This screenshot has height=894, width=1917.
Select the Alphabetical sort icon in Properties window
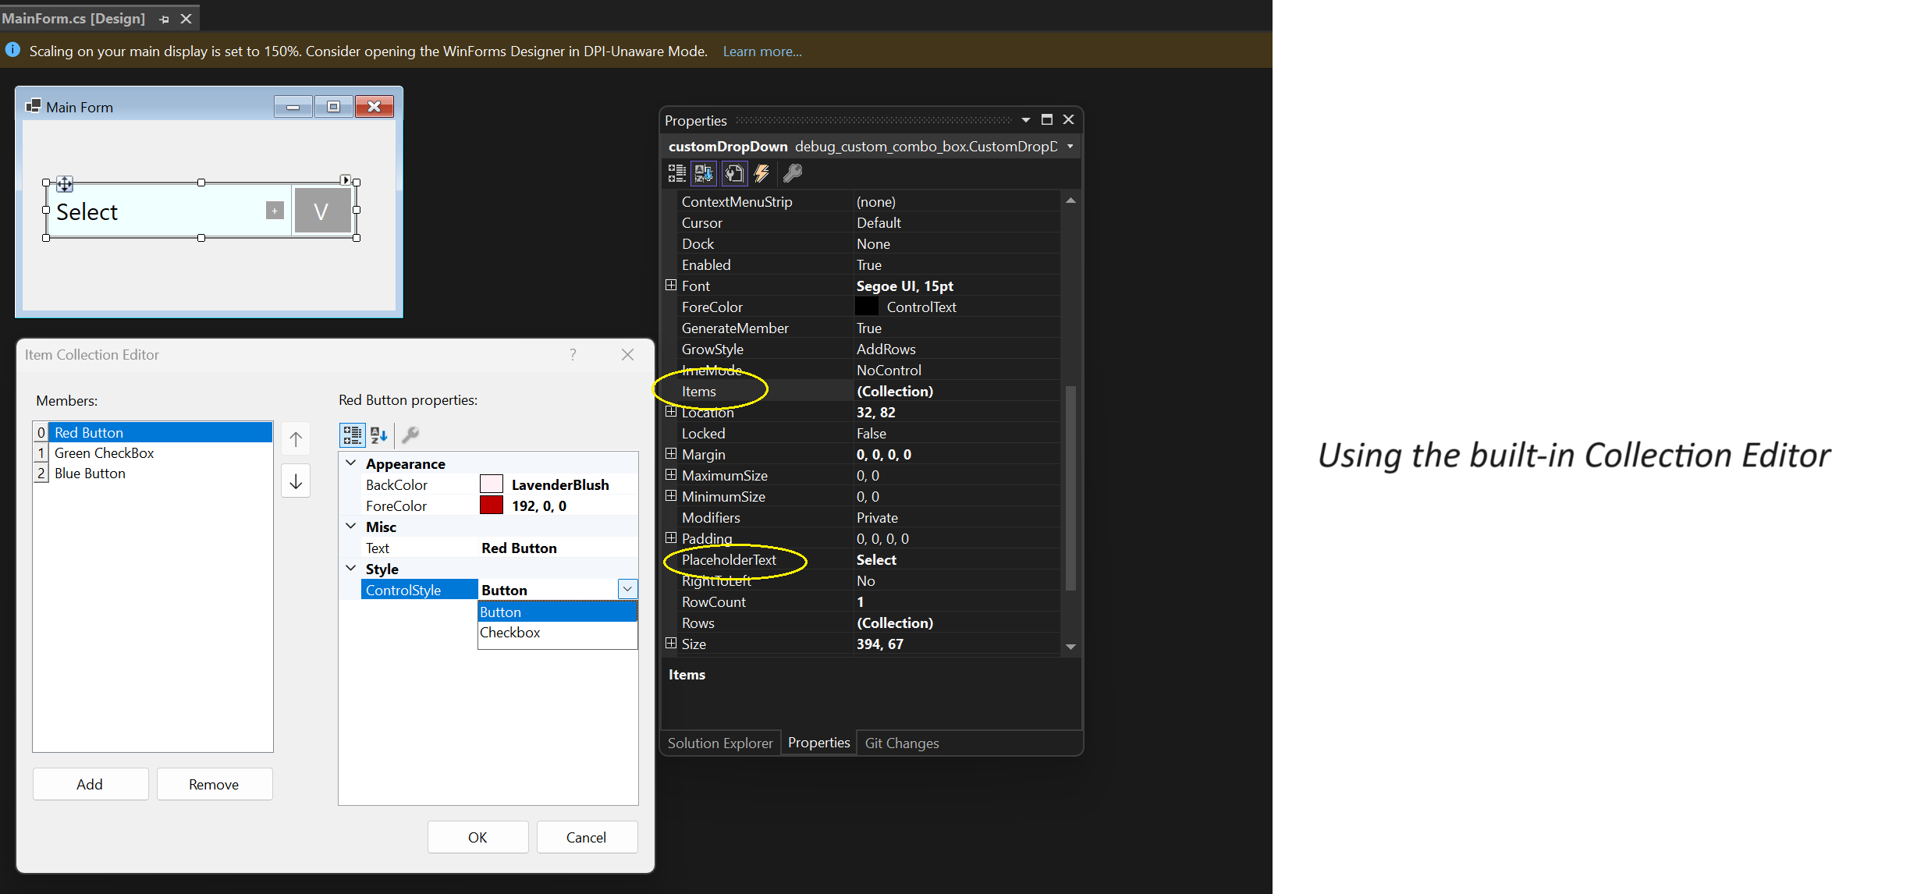tap(703, 173)
